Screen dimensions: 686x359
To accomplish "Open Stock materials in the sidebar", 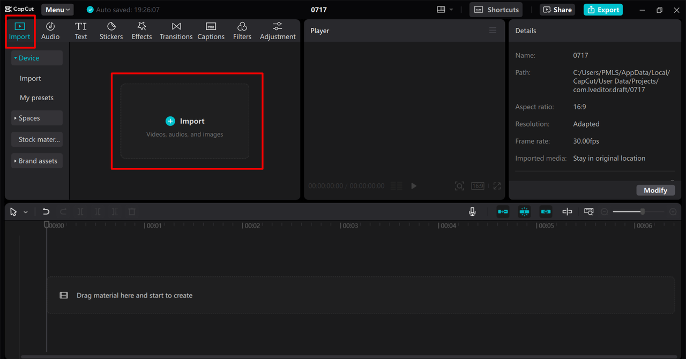I will tap(37, 139).
